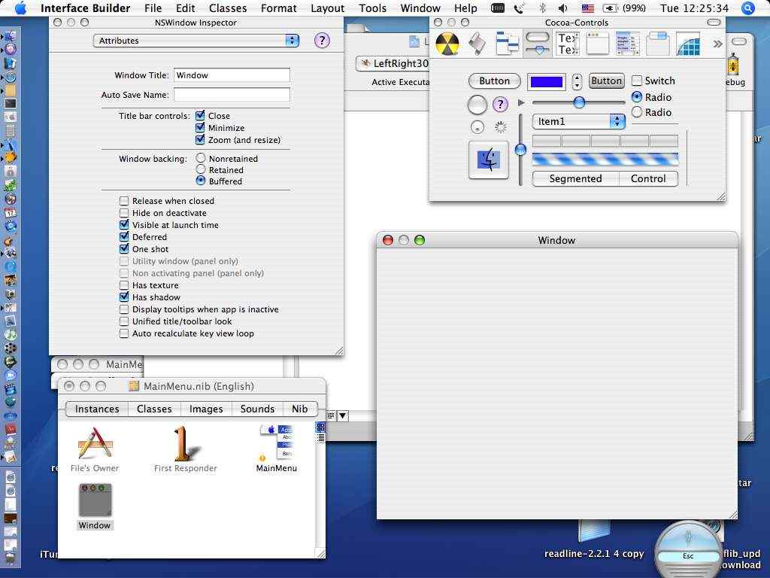Select Retained window backing
The height and width of the screenshot is (578, 770).
(200, 169)
